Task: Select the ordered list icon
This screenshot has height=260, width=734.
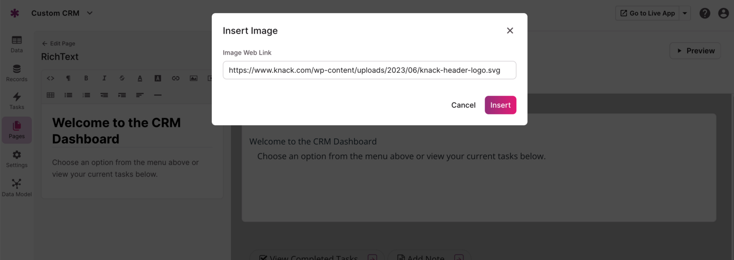Action: click(86, 95)
